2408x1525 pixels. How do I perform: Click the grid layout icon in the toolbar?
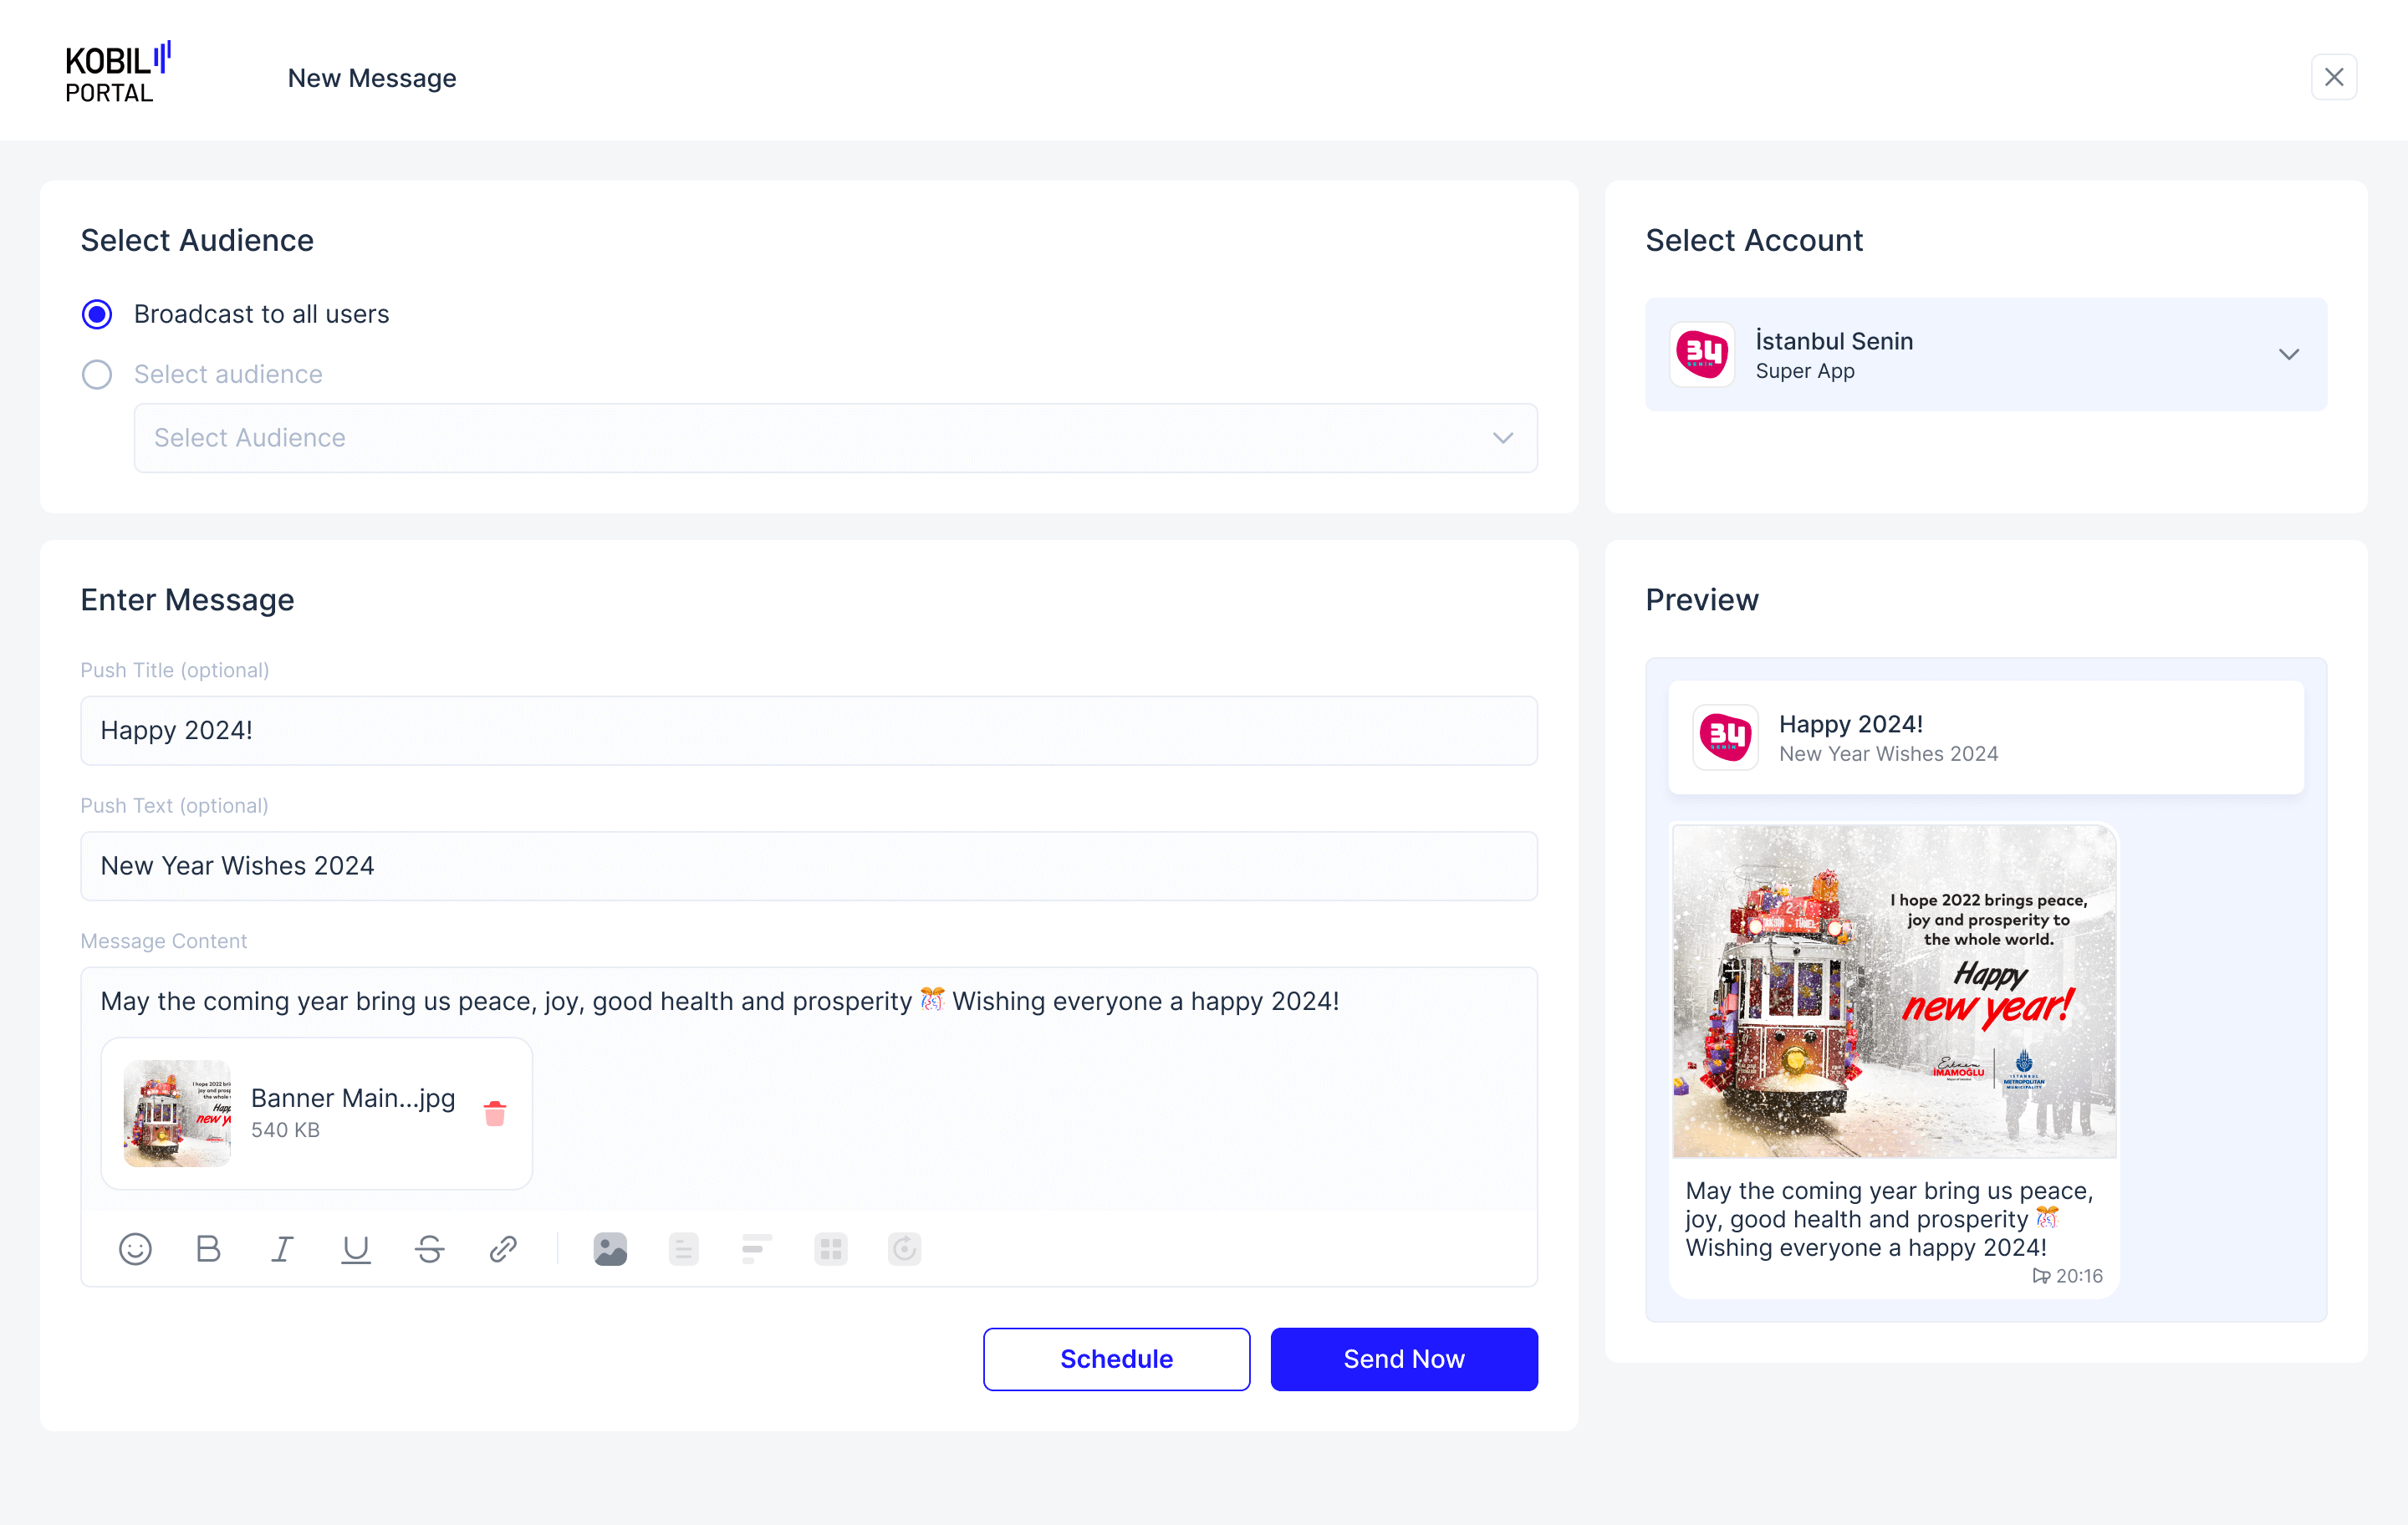point(831,1248)
